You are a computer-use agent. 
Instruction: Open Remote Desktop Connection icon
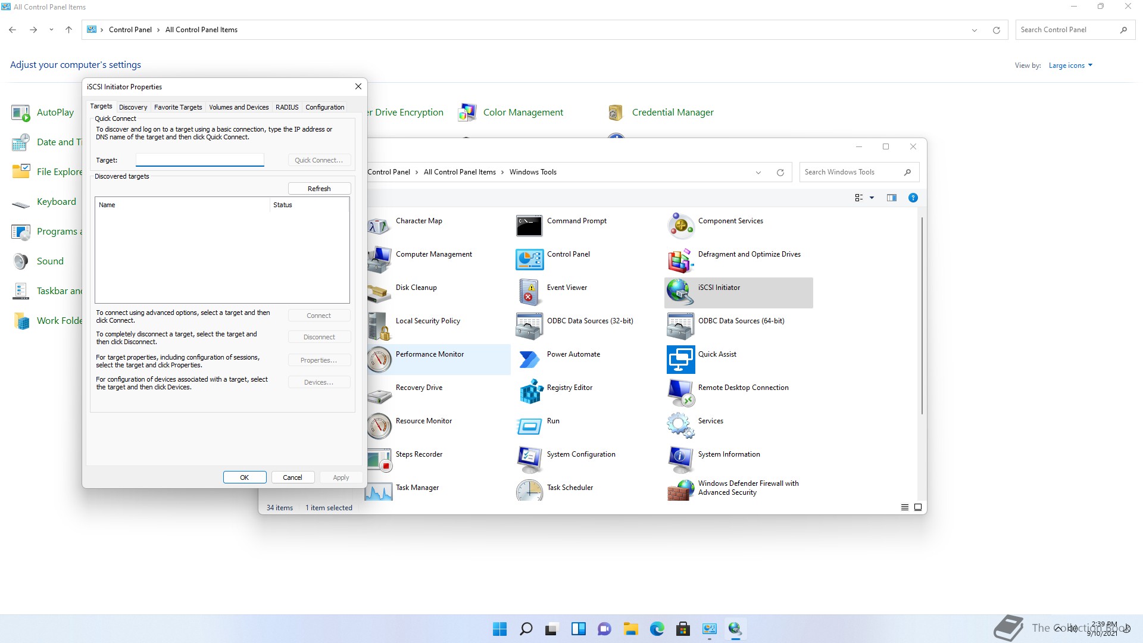[x=680, y=393]
